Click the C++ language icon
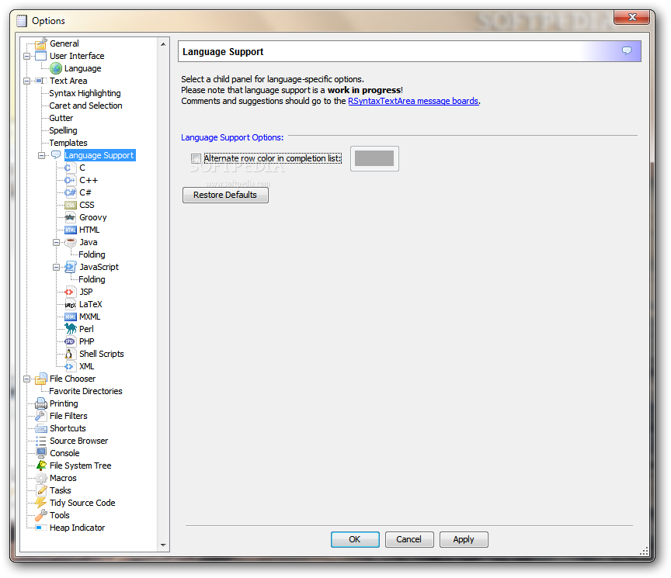The image size is (671, 578). pyautogui.click(x=70, y=180)
